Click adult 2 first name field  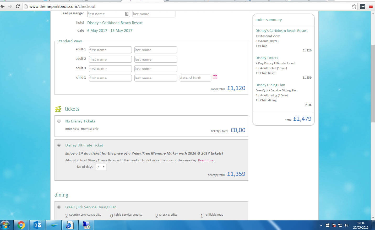point(110,59)
